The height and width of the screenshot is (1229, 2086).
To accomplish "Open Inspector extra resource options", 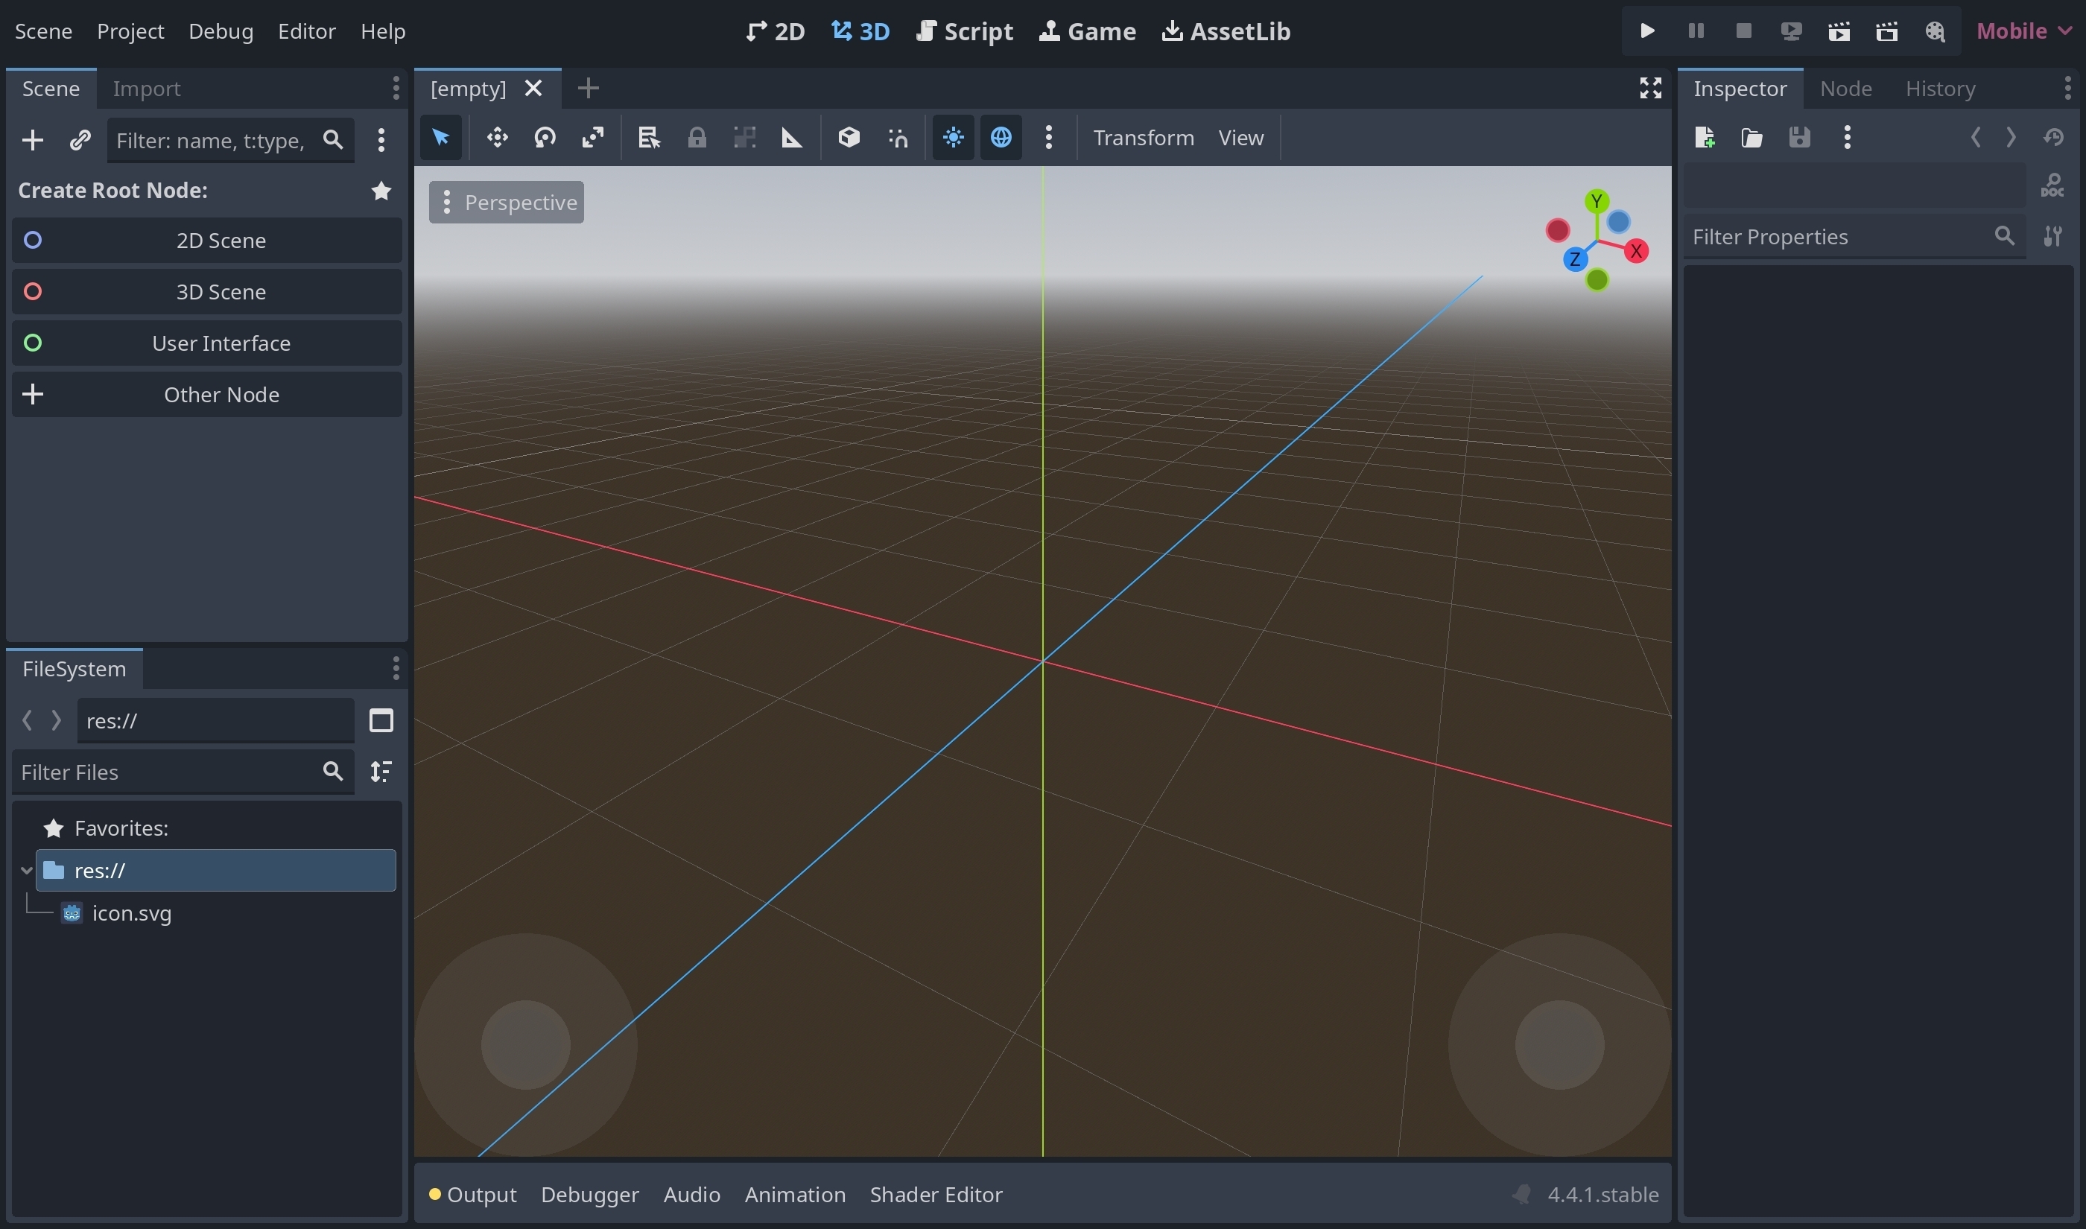I will (1847, 138).
